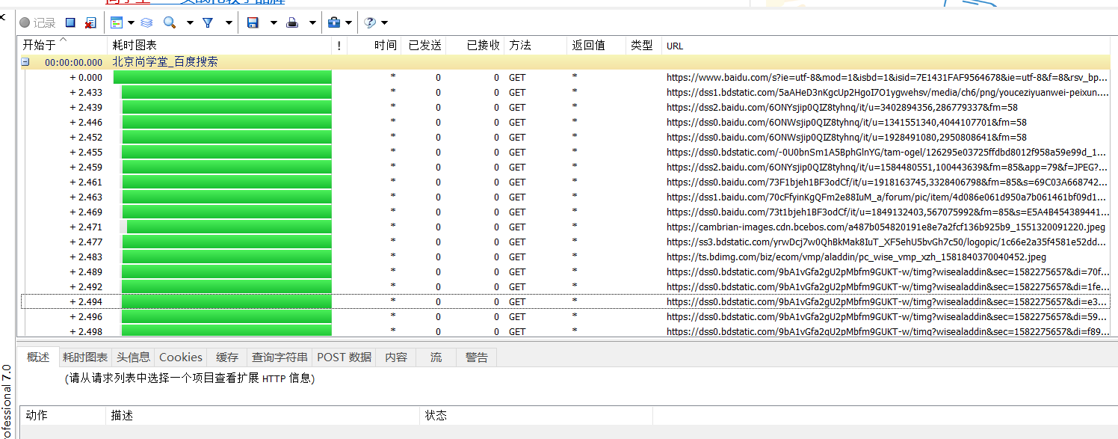
Task: Sort by the 方法 column header
Action: click(x=536, y=46)
